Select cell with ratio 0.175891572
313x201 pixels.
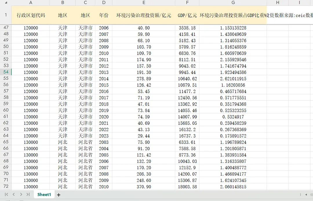pos(233,136)
